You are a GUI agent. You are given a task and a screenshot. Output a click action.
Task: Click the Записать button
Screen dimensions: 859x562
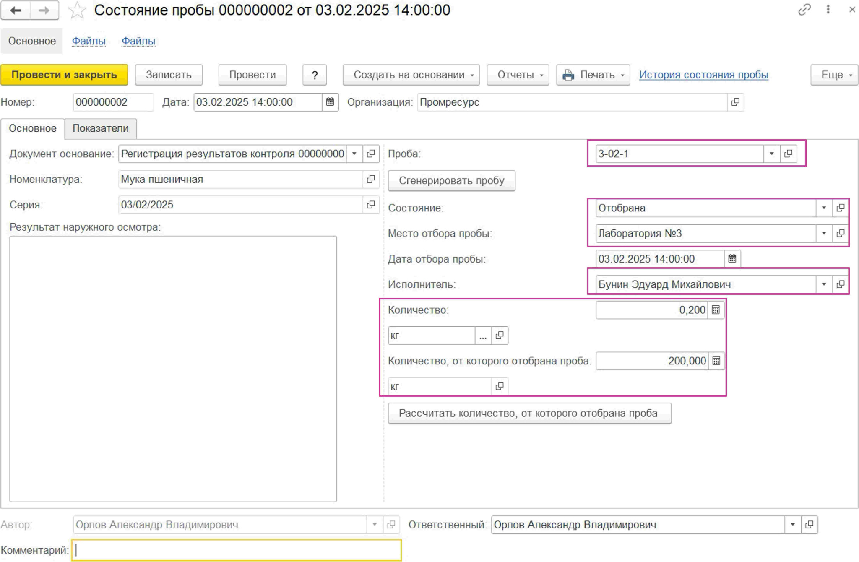tap(169, 75)
